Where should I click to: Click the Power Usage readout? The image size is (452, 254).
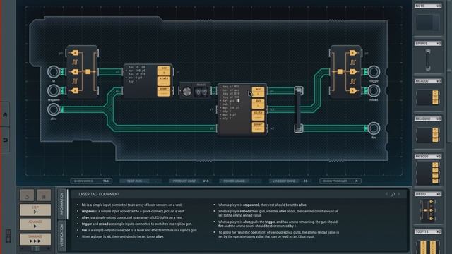pos(240,181)
